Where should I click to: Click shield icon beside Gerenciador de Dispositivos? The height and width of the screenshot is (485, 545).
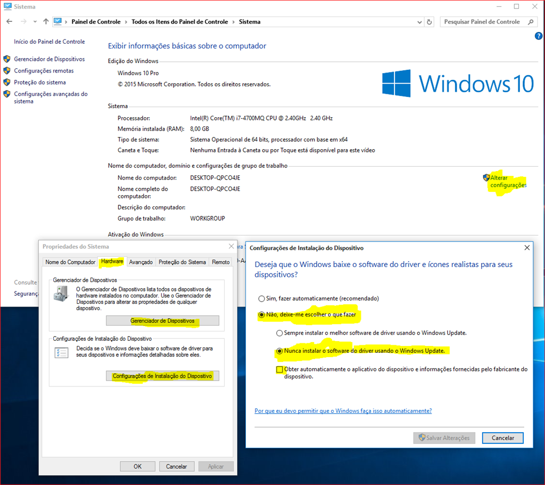pyautogui.click(x=6, y=59)
